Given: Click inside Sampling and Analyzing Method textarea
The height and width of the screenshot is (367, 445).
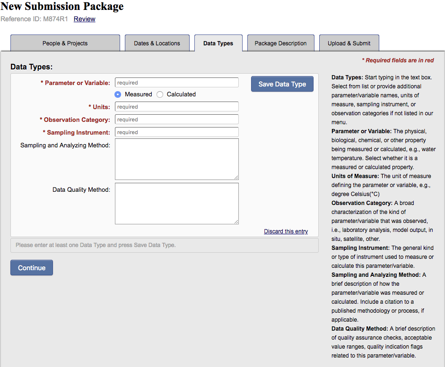Looking at the screenshot, I should (176, 159).
